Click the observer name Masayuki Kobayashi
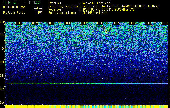 97,3
